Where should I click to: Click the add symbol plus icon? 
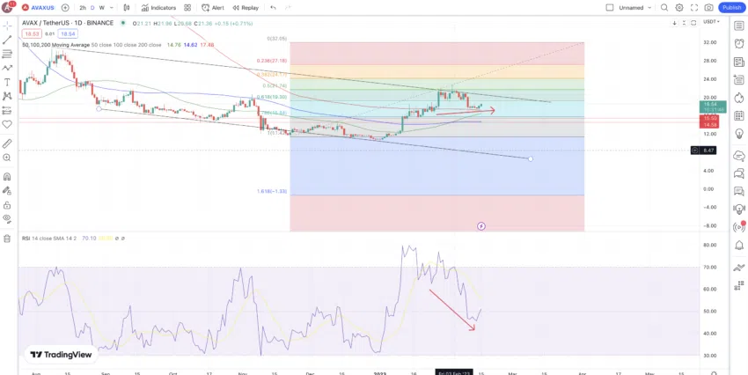pyautogui.click(x=65, y=8)
